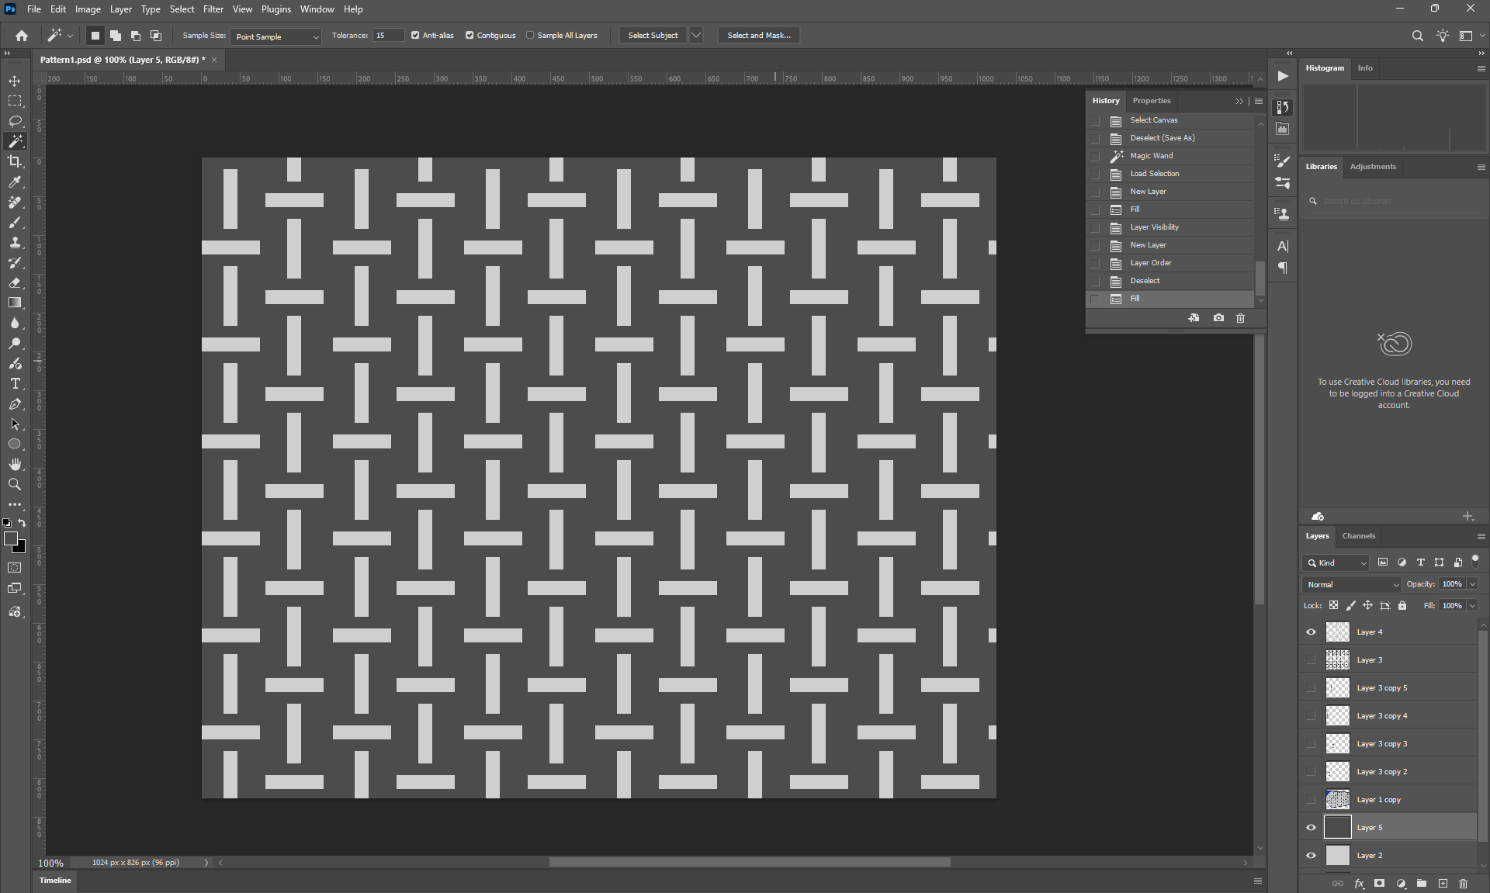Hide Layer 4 with eye icon

(1311, 632)
